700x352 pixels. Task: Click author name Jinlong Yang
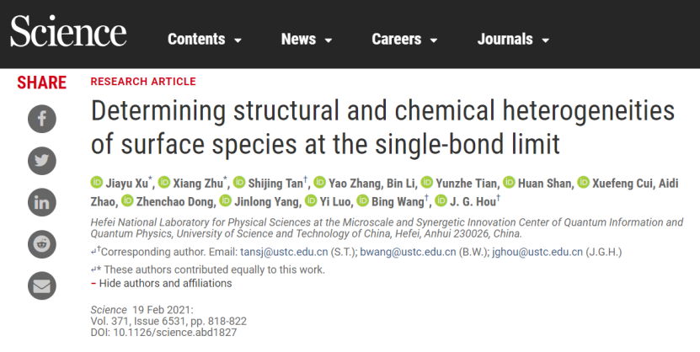(267, 201)
